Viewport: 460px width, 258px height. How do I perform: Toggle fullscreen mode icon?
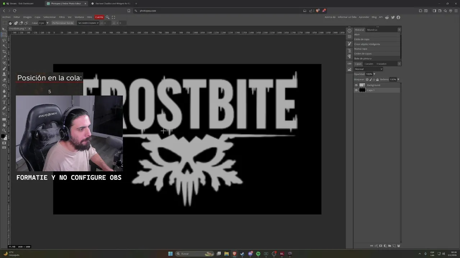(114, 17)
